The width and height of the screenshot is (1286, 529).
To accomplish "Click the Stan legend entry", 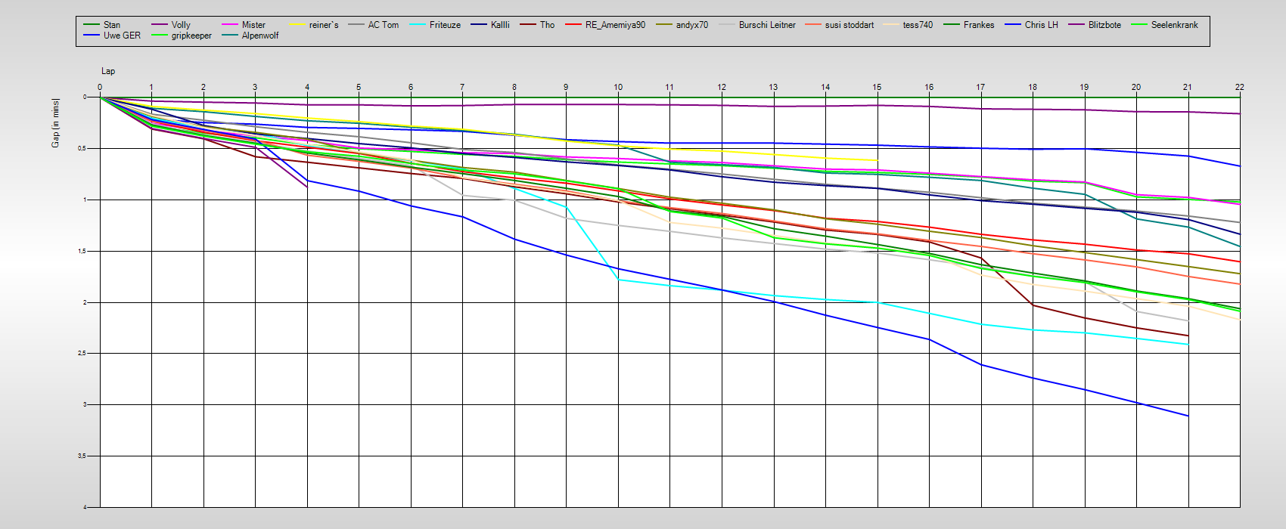I will pos(111,25).
